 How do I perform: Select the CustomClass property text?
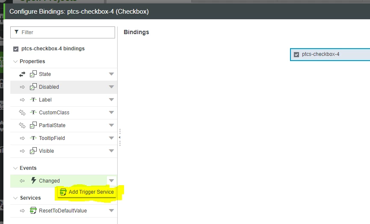coord(54,113)
